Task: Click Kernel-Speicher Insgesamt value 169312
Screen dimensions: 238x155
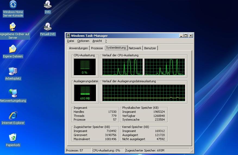Action: coord(160,131)
